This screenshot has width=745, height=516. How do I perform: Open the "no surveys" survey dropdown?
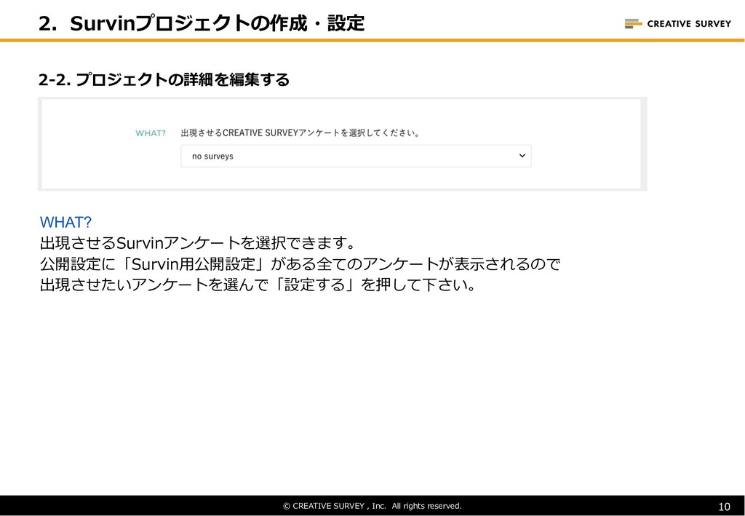coord(356,156)
